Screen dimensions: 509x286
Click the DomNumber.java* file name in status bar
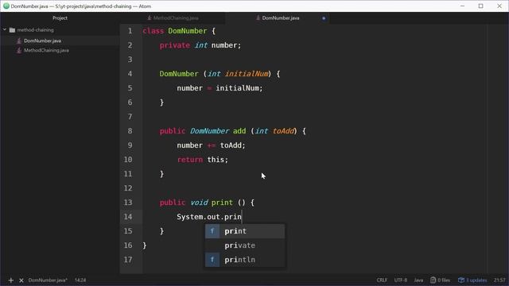pos(48,280)
